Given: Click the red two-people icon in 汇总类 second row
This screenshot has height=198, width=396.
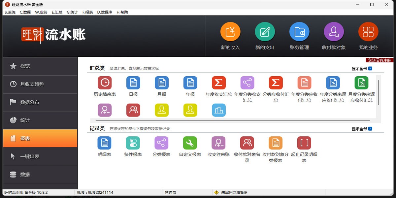Looking at the screenshot, I should pos(133,110).
